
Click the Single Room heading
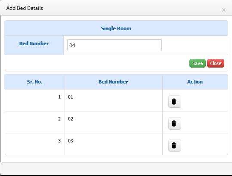point(116,28)
